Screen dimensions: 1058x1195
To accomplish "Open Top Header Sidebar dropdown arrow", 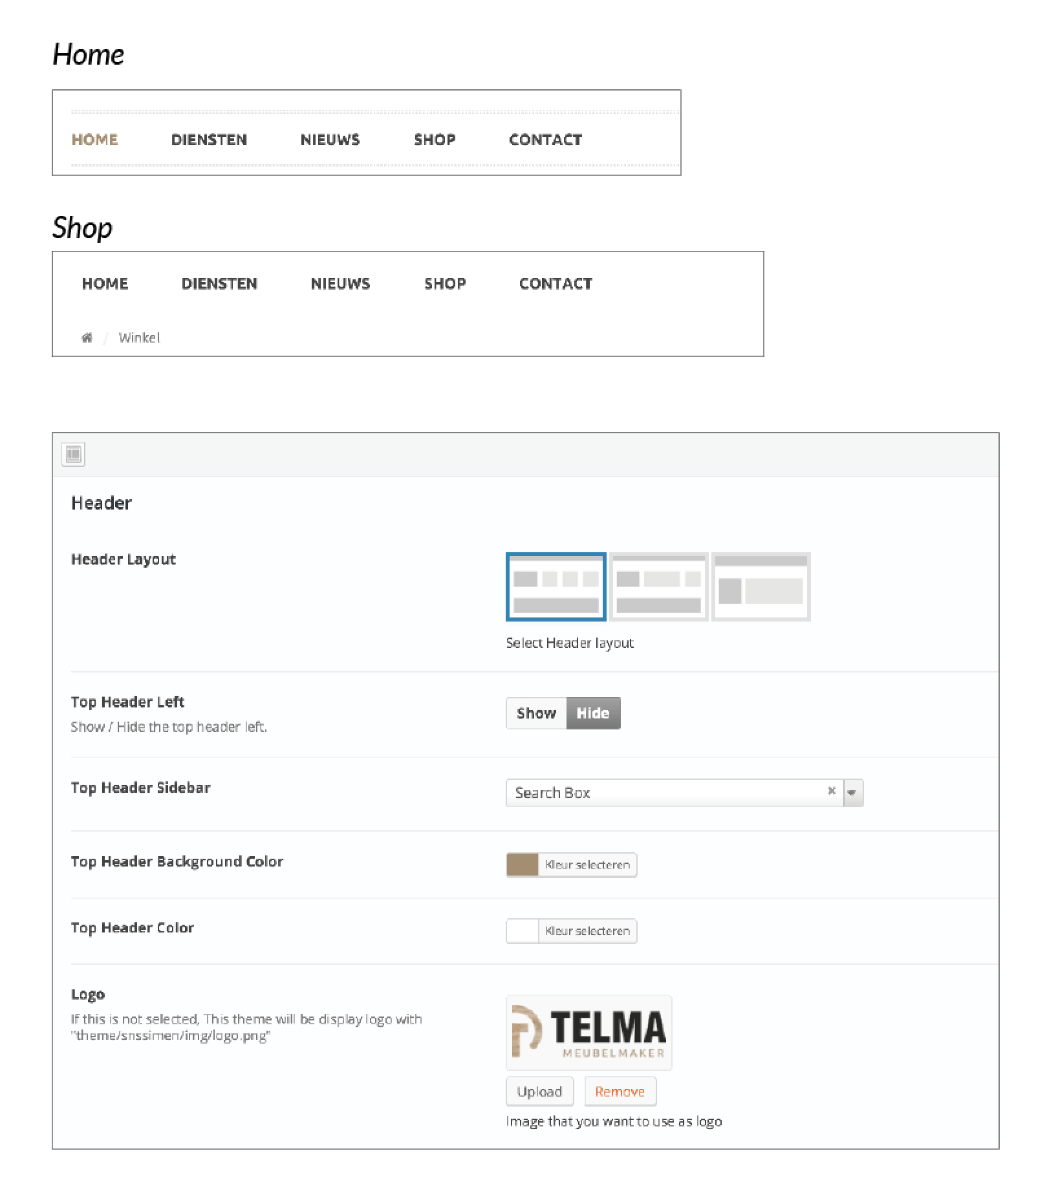I will tap(852, 793).
